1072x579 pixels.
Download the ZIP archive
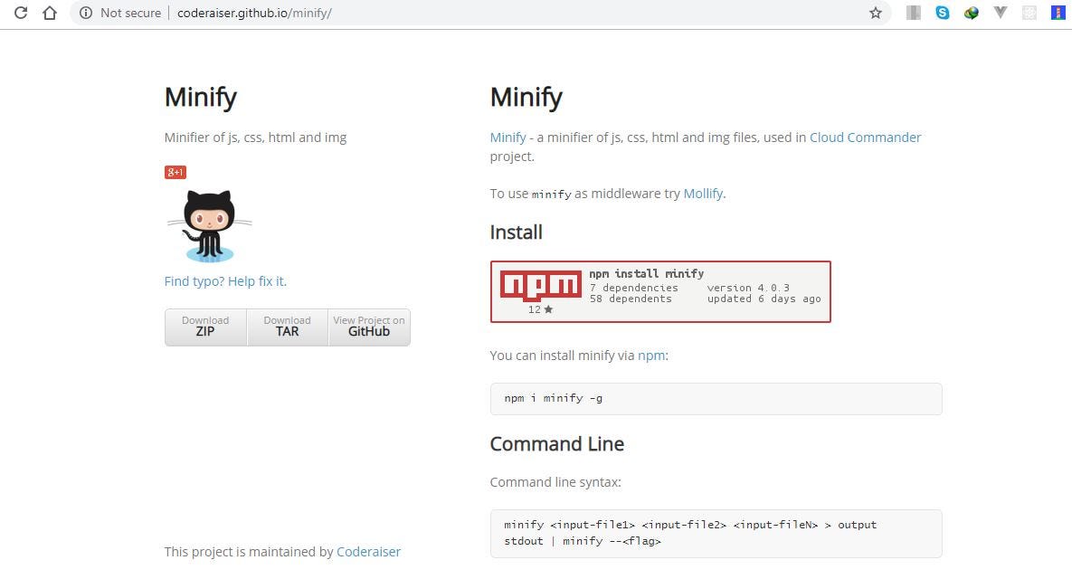pyautogui.click(x=205, y=327)
